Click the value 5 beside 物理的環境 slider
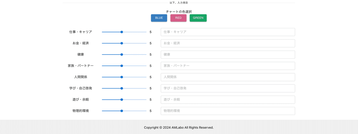The height and width of the screenshot is (134, 358). 151,111
